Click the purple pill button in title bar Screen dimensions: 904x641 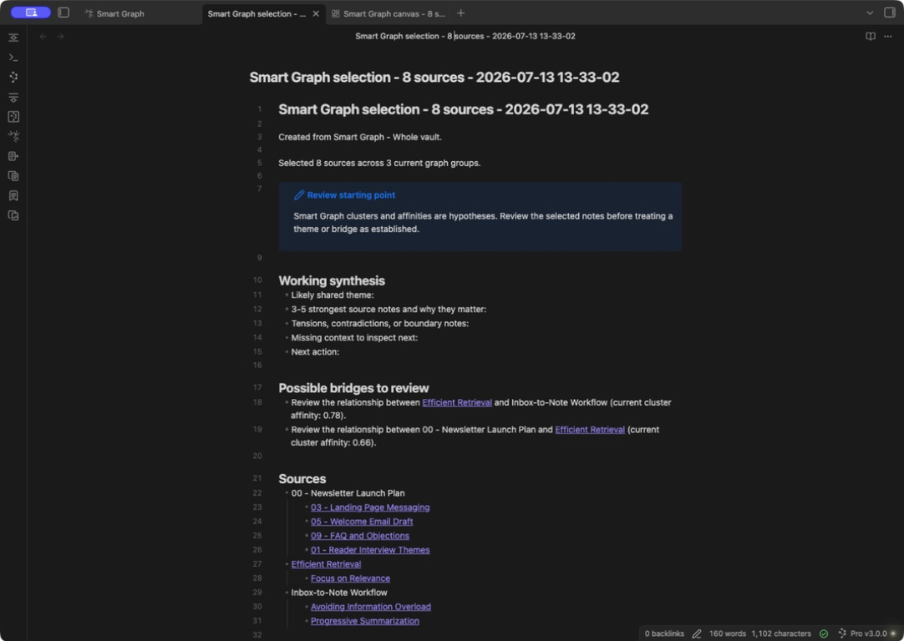pos(31,13)
